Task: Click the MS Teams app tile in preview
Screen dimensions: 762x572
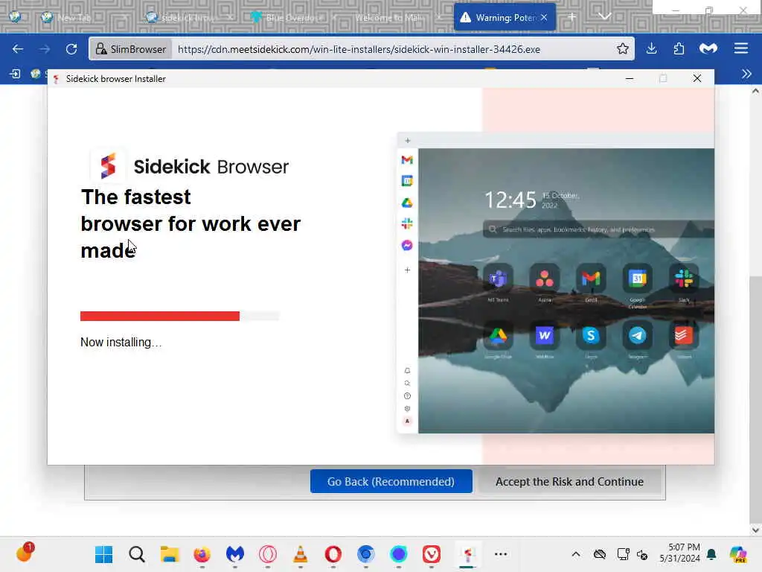Action: click(498, 279)
